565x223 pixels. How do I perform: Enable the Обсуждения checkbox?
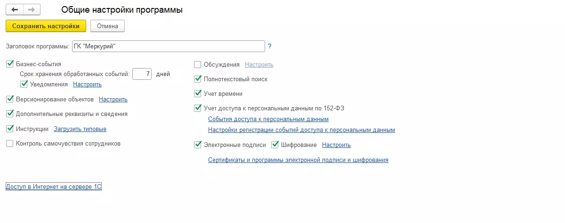[198, 64]
